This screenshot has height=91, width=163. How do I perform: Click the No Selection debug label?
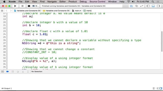tap(37, 72)
